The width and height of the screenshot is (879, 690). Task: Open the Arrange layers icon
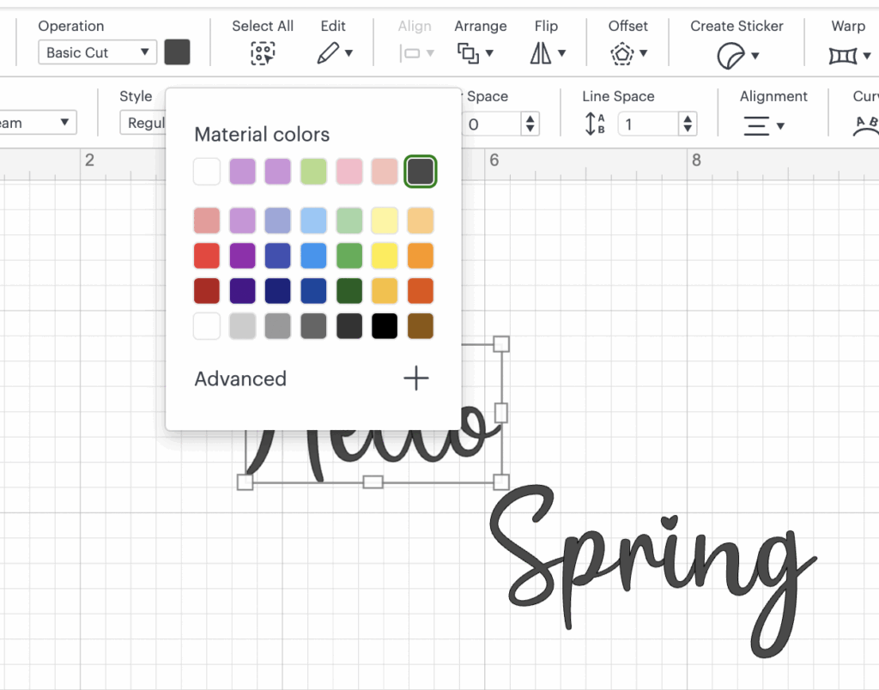point(468,53)
